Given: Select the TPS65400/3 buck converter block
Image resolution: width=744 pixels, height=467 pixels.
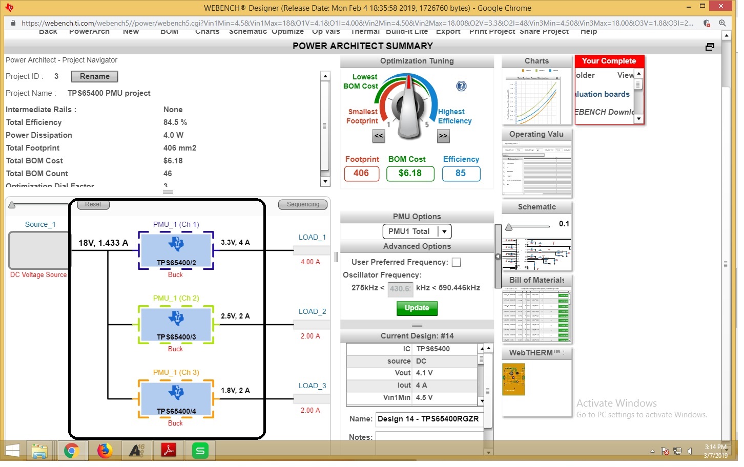Looking at the screenshot, I should pyautogui.click(x=176, y=325).
